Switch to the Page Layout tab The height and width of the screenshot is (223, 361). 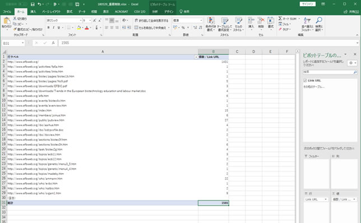[51, 12]
